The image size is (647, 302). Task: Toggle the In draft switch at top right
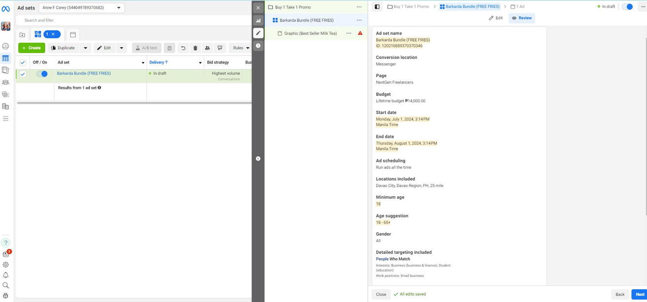pos(627,7)
